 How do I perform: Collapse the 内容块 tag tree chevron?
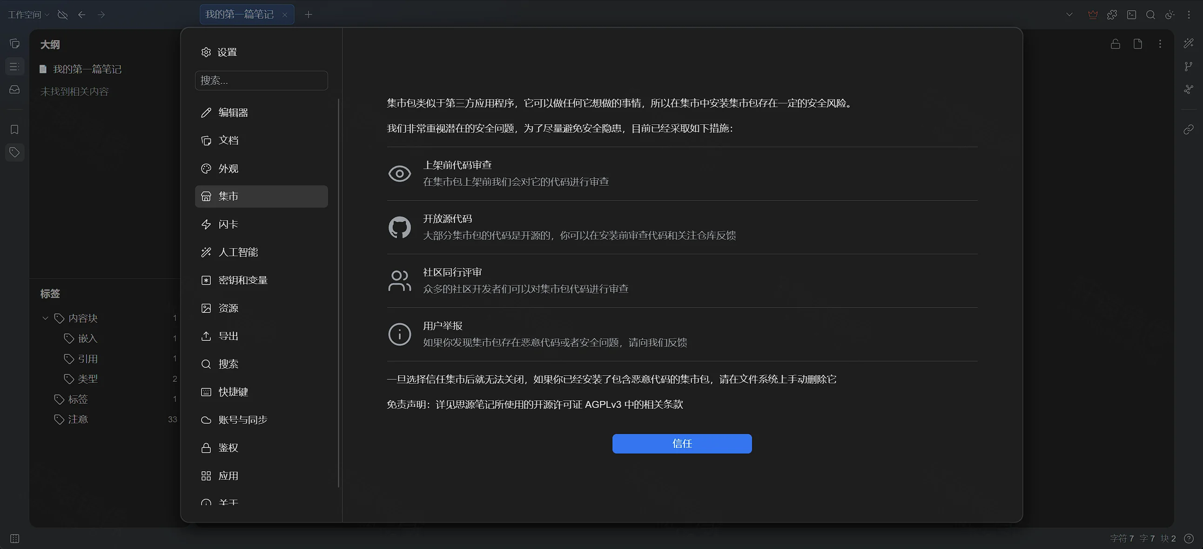pyautogui.click(x=45, y=318)
